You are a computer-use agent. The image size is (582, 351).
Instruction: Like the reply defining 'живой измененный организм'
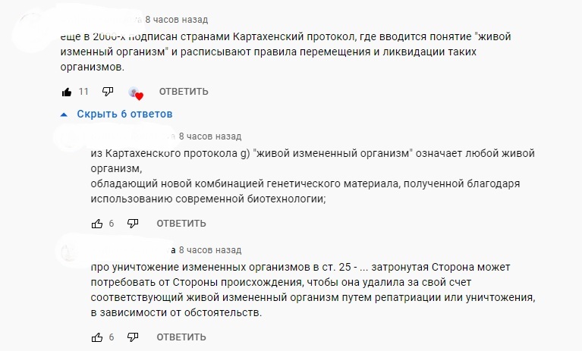pyautogui.click(x=97, y=224)
